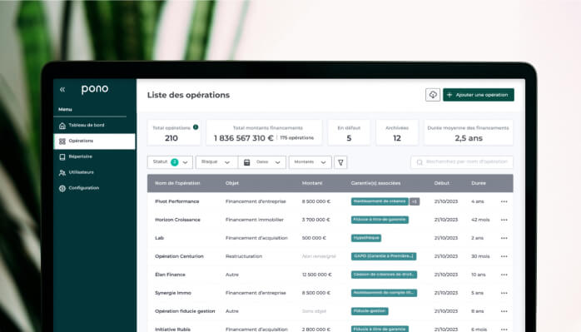Screen dimensions: 581x332
Task: Open the Risque filter dropdown
Action: [216, 162]
